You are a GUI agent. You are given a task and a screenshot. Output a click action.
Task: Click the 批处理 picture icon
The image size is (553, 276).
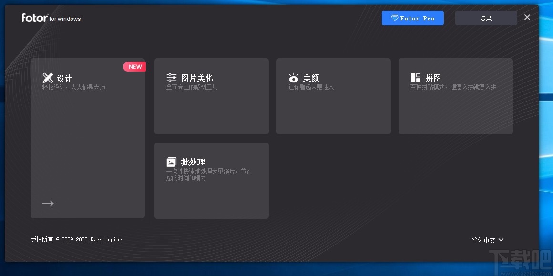coord(172,162)
